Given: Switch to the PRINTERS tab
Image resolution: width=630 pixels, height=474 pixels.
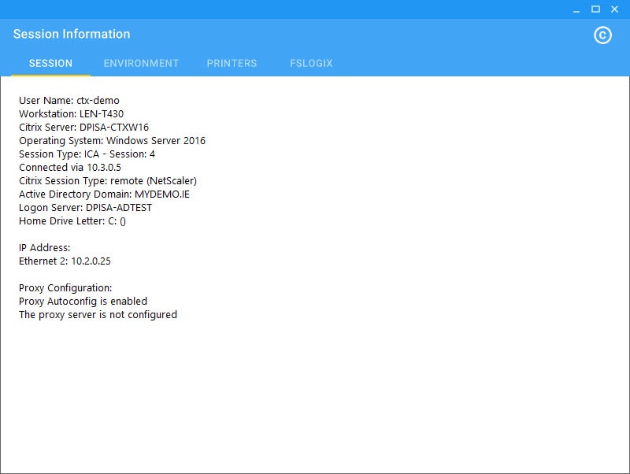Looking at the screenshot, I should [232, 64].
